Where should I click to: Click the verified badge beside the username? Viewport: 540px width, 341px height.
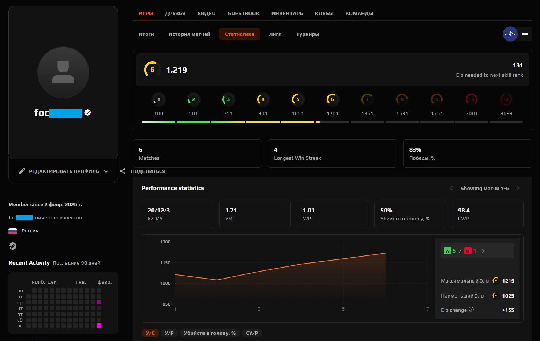[x=88, y=113]
